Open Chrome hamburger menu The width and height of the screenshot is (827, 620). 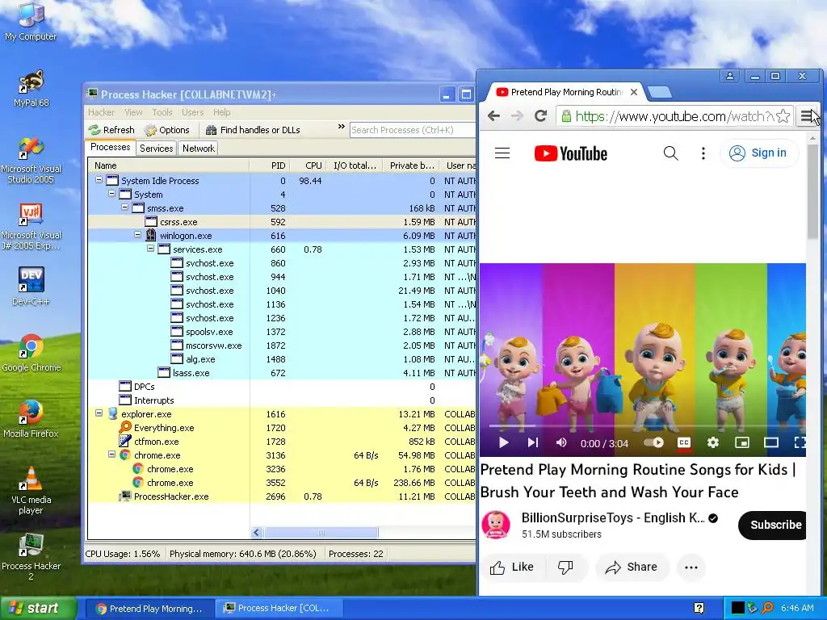[x=807, y=116]
